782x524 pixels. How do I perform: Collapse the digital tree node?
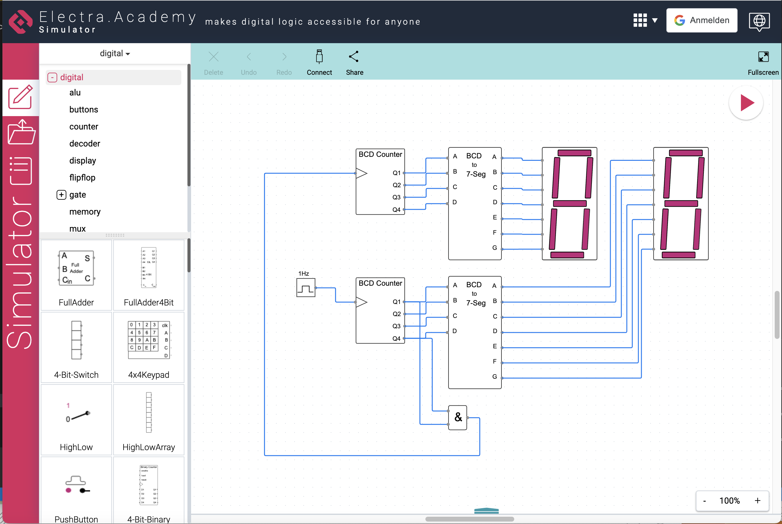click(x=52, y=78)
